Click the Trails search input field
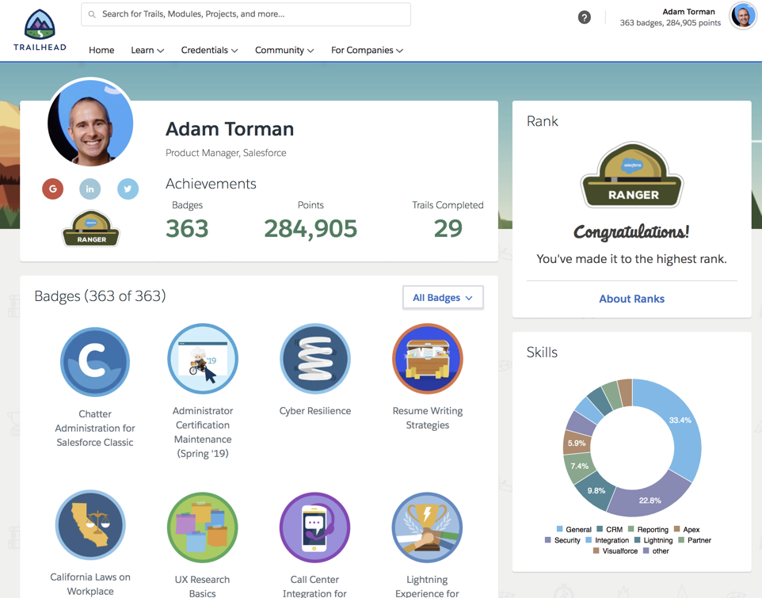The height and width of the screenshot is (598, 762). (x=246, y=14)
